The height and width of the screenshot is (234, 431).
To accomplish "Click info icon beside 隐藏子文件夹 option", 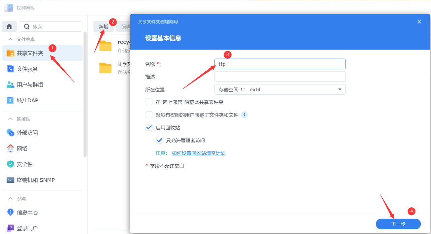I will 244,115.
